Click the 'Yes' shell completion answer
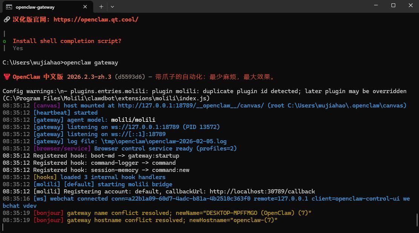 point(18,48)
